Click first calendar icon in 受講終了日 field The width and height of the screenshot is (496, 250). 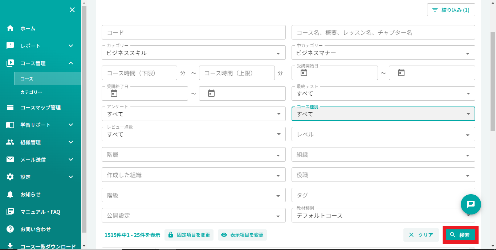pyautogui.click(x=114, y=93)
